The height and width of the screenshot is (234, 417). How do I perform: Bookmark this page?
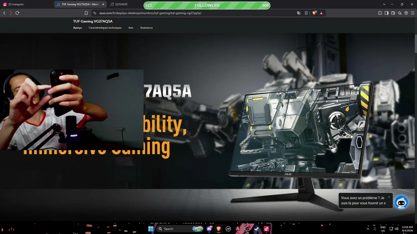(86, 13)
